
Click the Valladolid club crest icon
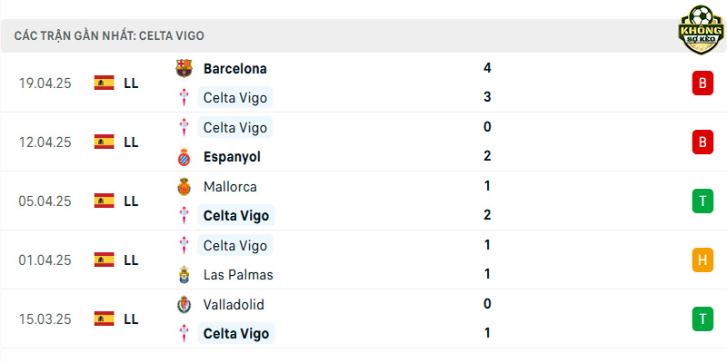184,304
